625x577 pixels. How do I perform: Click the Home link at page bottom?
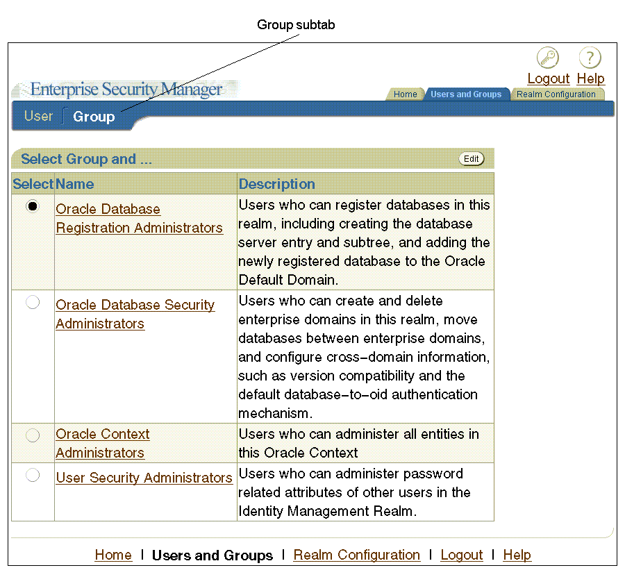(x=112, y=555)
